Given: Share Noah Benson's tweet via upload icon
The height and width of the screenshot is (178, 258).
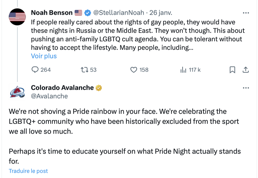Looking at the screenshot, I should 245,70.
